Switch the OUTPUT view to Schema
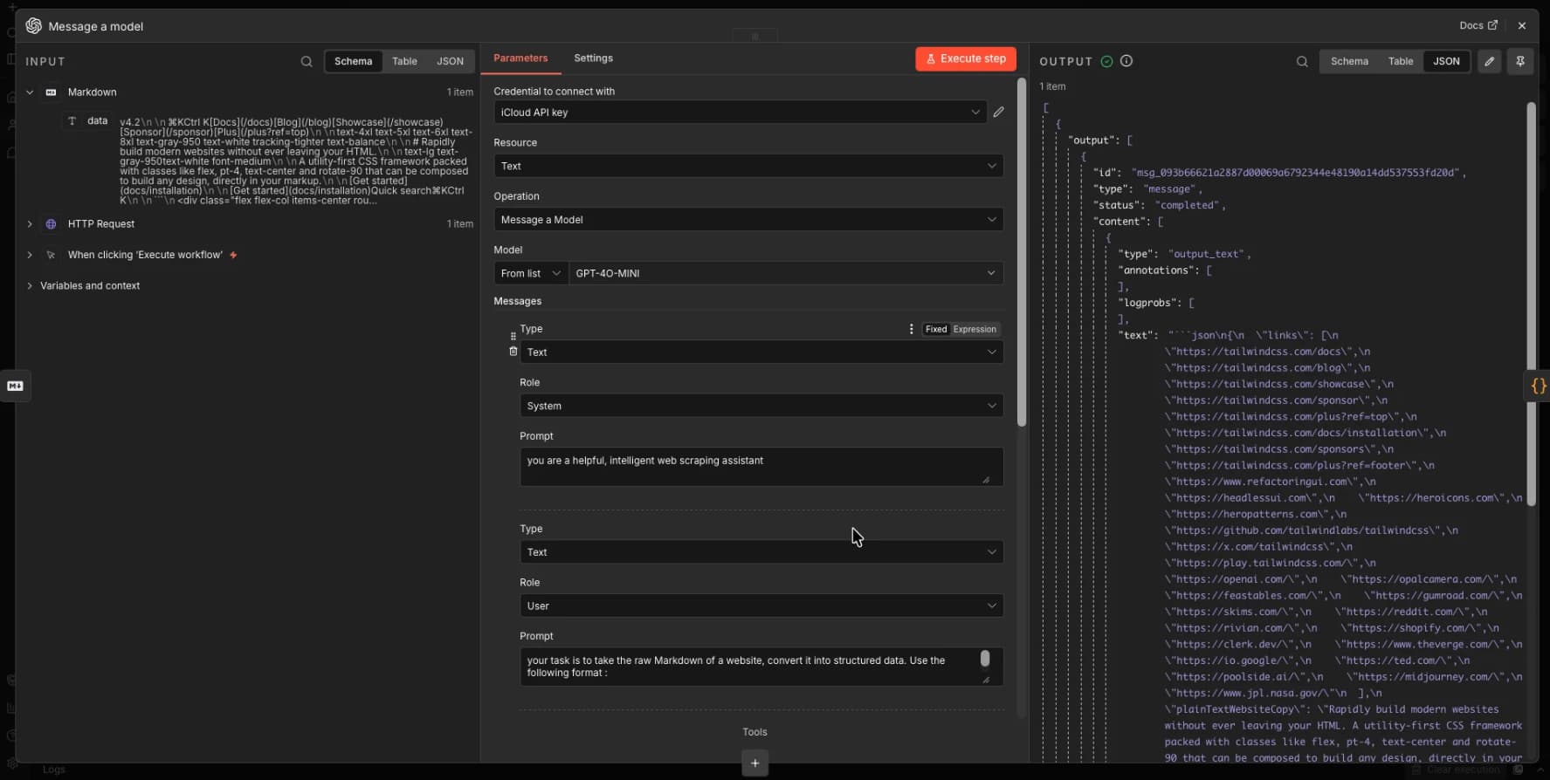Image resolution: width=1550 pixels, height=780 pixels. coord(1349,61)
